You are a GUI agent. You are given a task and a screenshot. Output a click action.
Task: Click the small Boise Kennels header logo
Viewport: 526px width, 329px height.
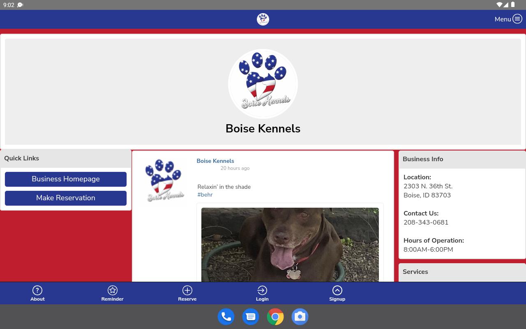point(263,19)
